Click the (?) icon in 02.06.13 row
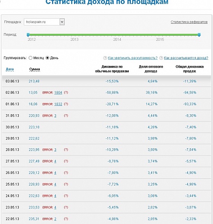The image size is (213, 224). (66, 93)
